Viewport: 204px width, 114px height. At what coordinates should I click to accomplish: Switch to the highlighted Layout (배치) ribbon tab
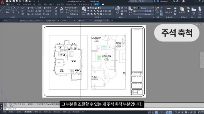(96, 4)
